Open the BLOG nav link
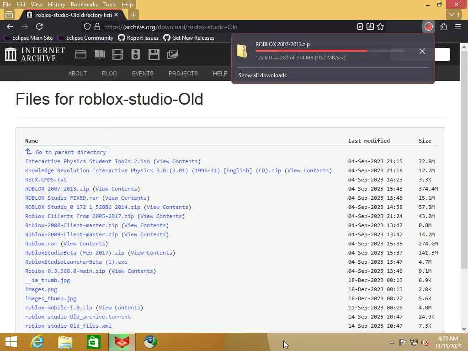This screenshot has width=468, height=351. 109,74
